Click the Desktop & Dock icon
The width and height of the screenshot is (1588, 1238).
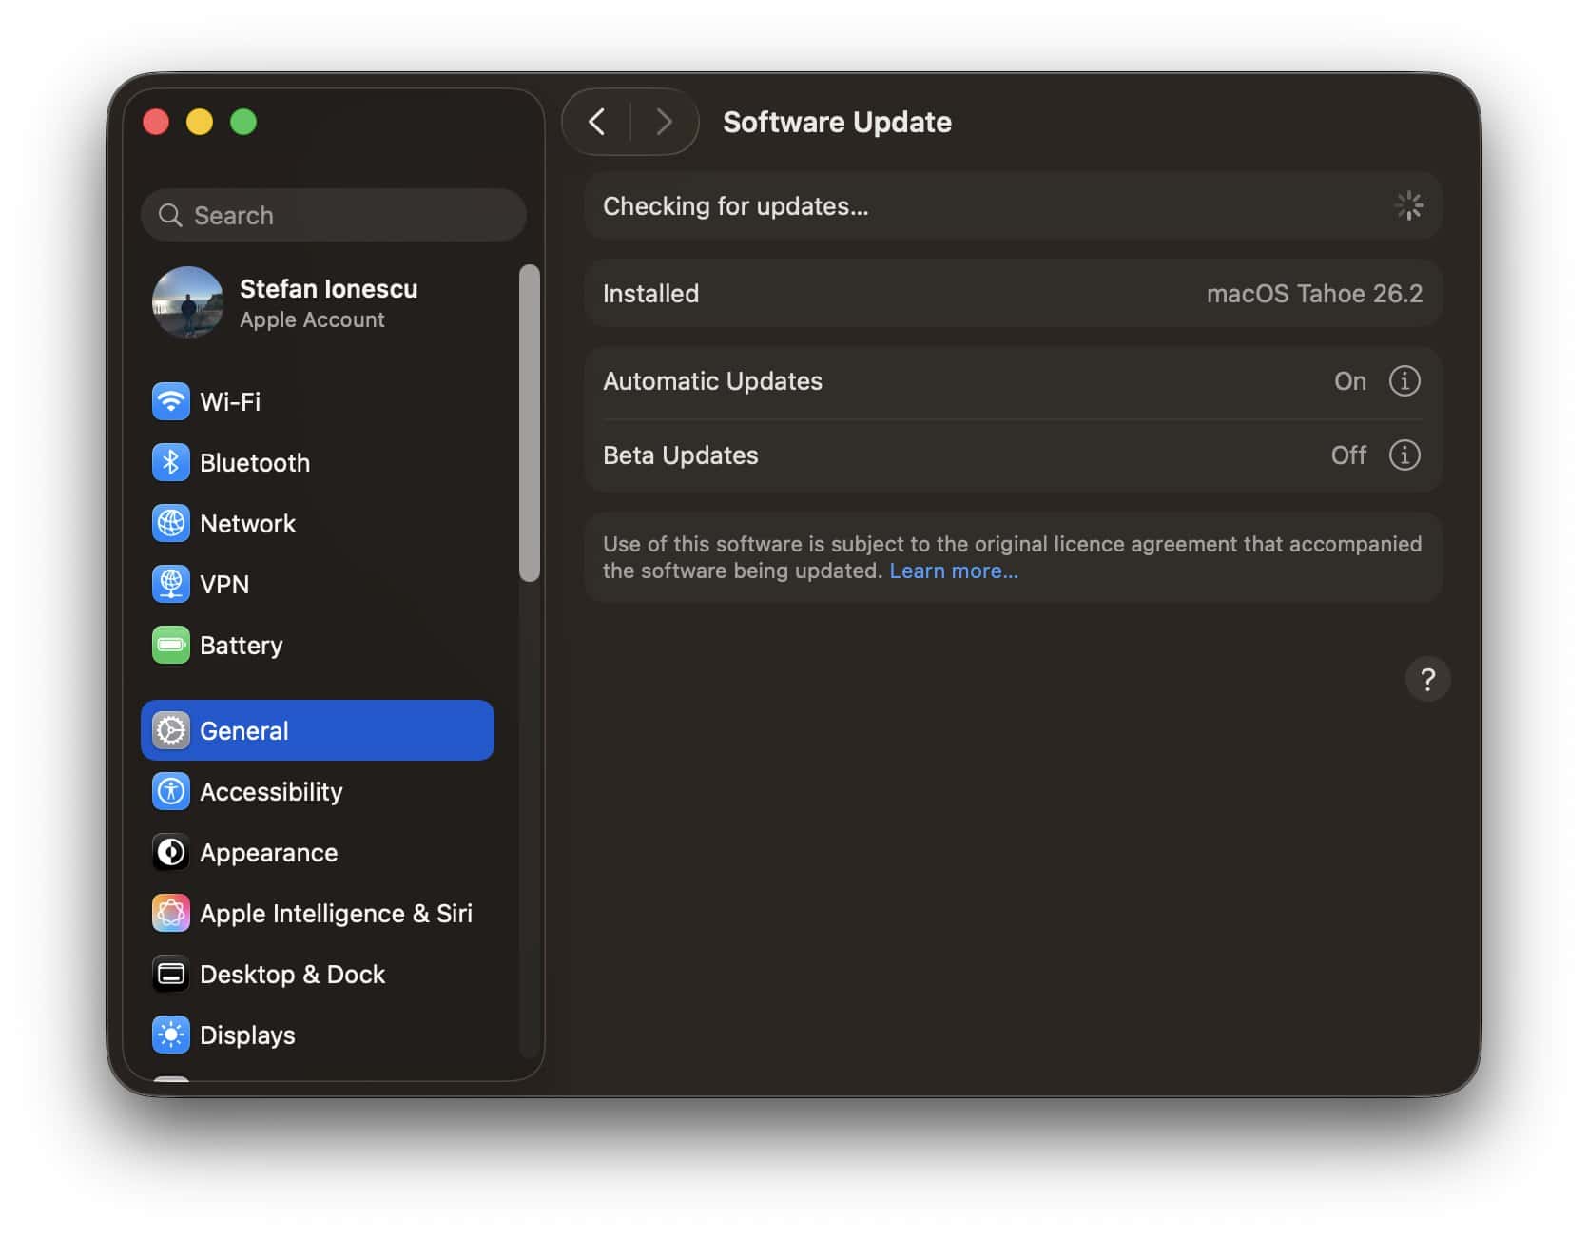(x=171, y=974)
